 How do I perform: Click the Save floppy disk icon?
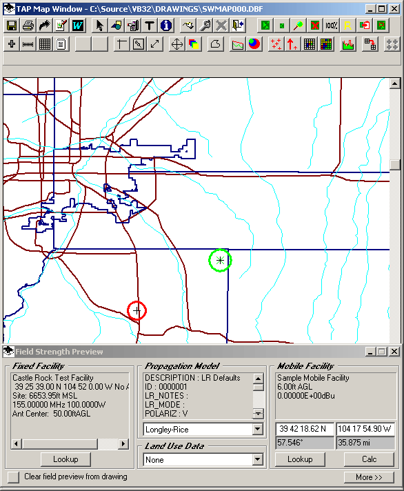12,26
